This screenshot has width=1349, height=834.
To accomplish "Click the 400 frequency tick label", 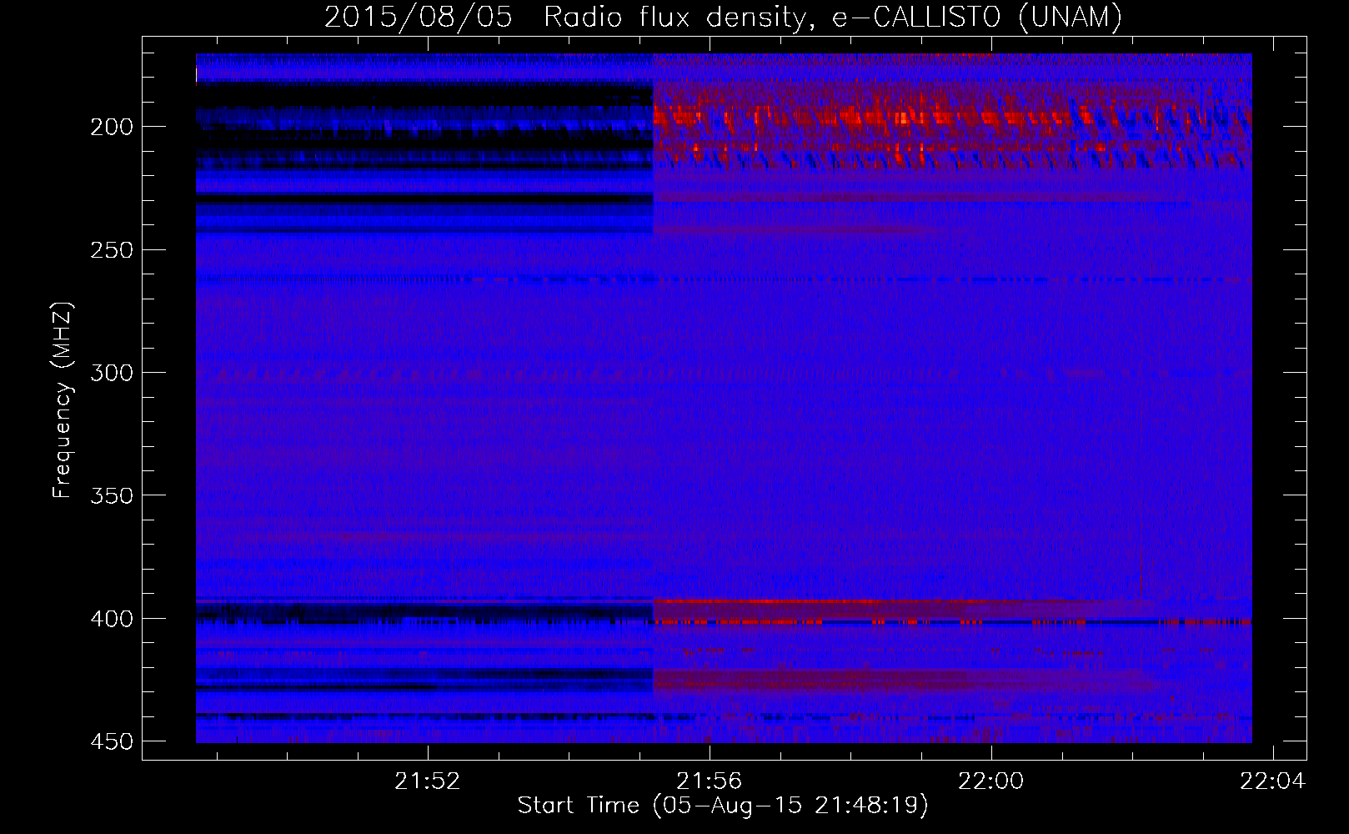I will [x=112, y=619].
